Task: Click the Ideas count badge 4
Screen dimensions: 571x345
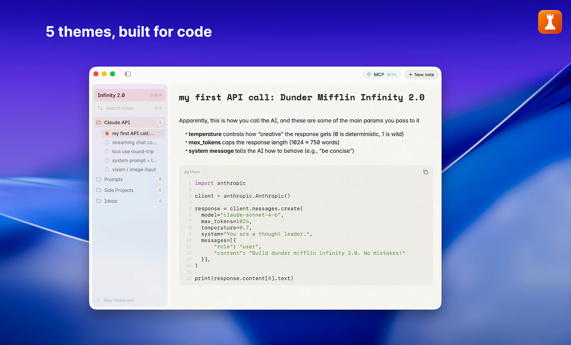Action: coord(160,201)
